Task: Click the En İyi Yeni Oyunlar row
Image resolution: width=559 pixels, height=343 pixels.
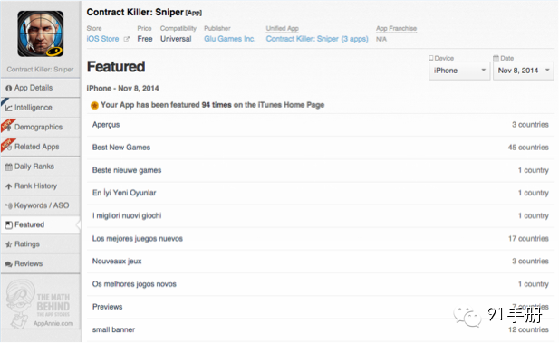Action: [x=320, y=193]
